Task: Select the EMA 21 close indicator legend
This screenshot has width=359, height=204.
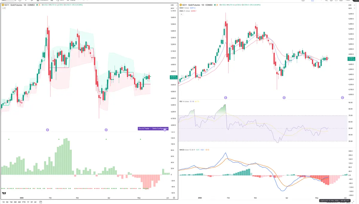Action: coord(185,11)
